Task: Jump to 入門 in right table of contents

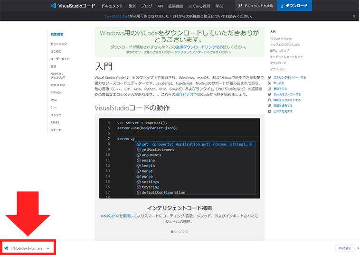Action: pyautogui.click(x=273, y=32)
